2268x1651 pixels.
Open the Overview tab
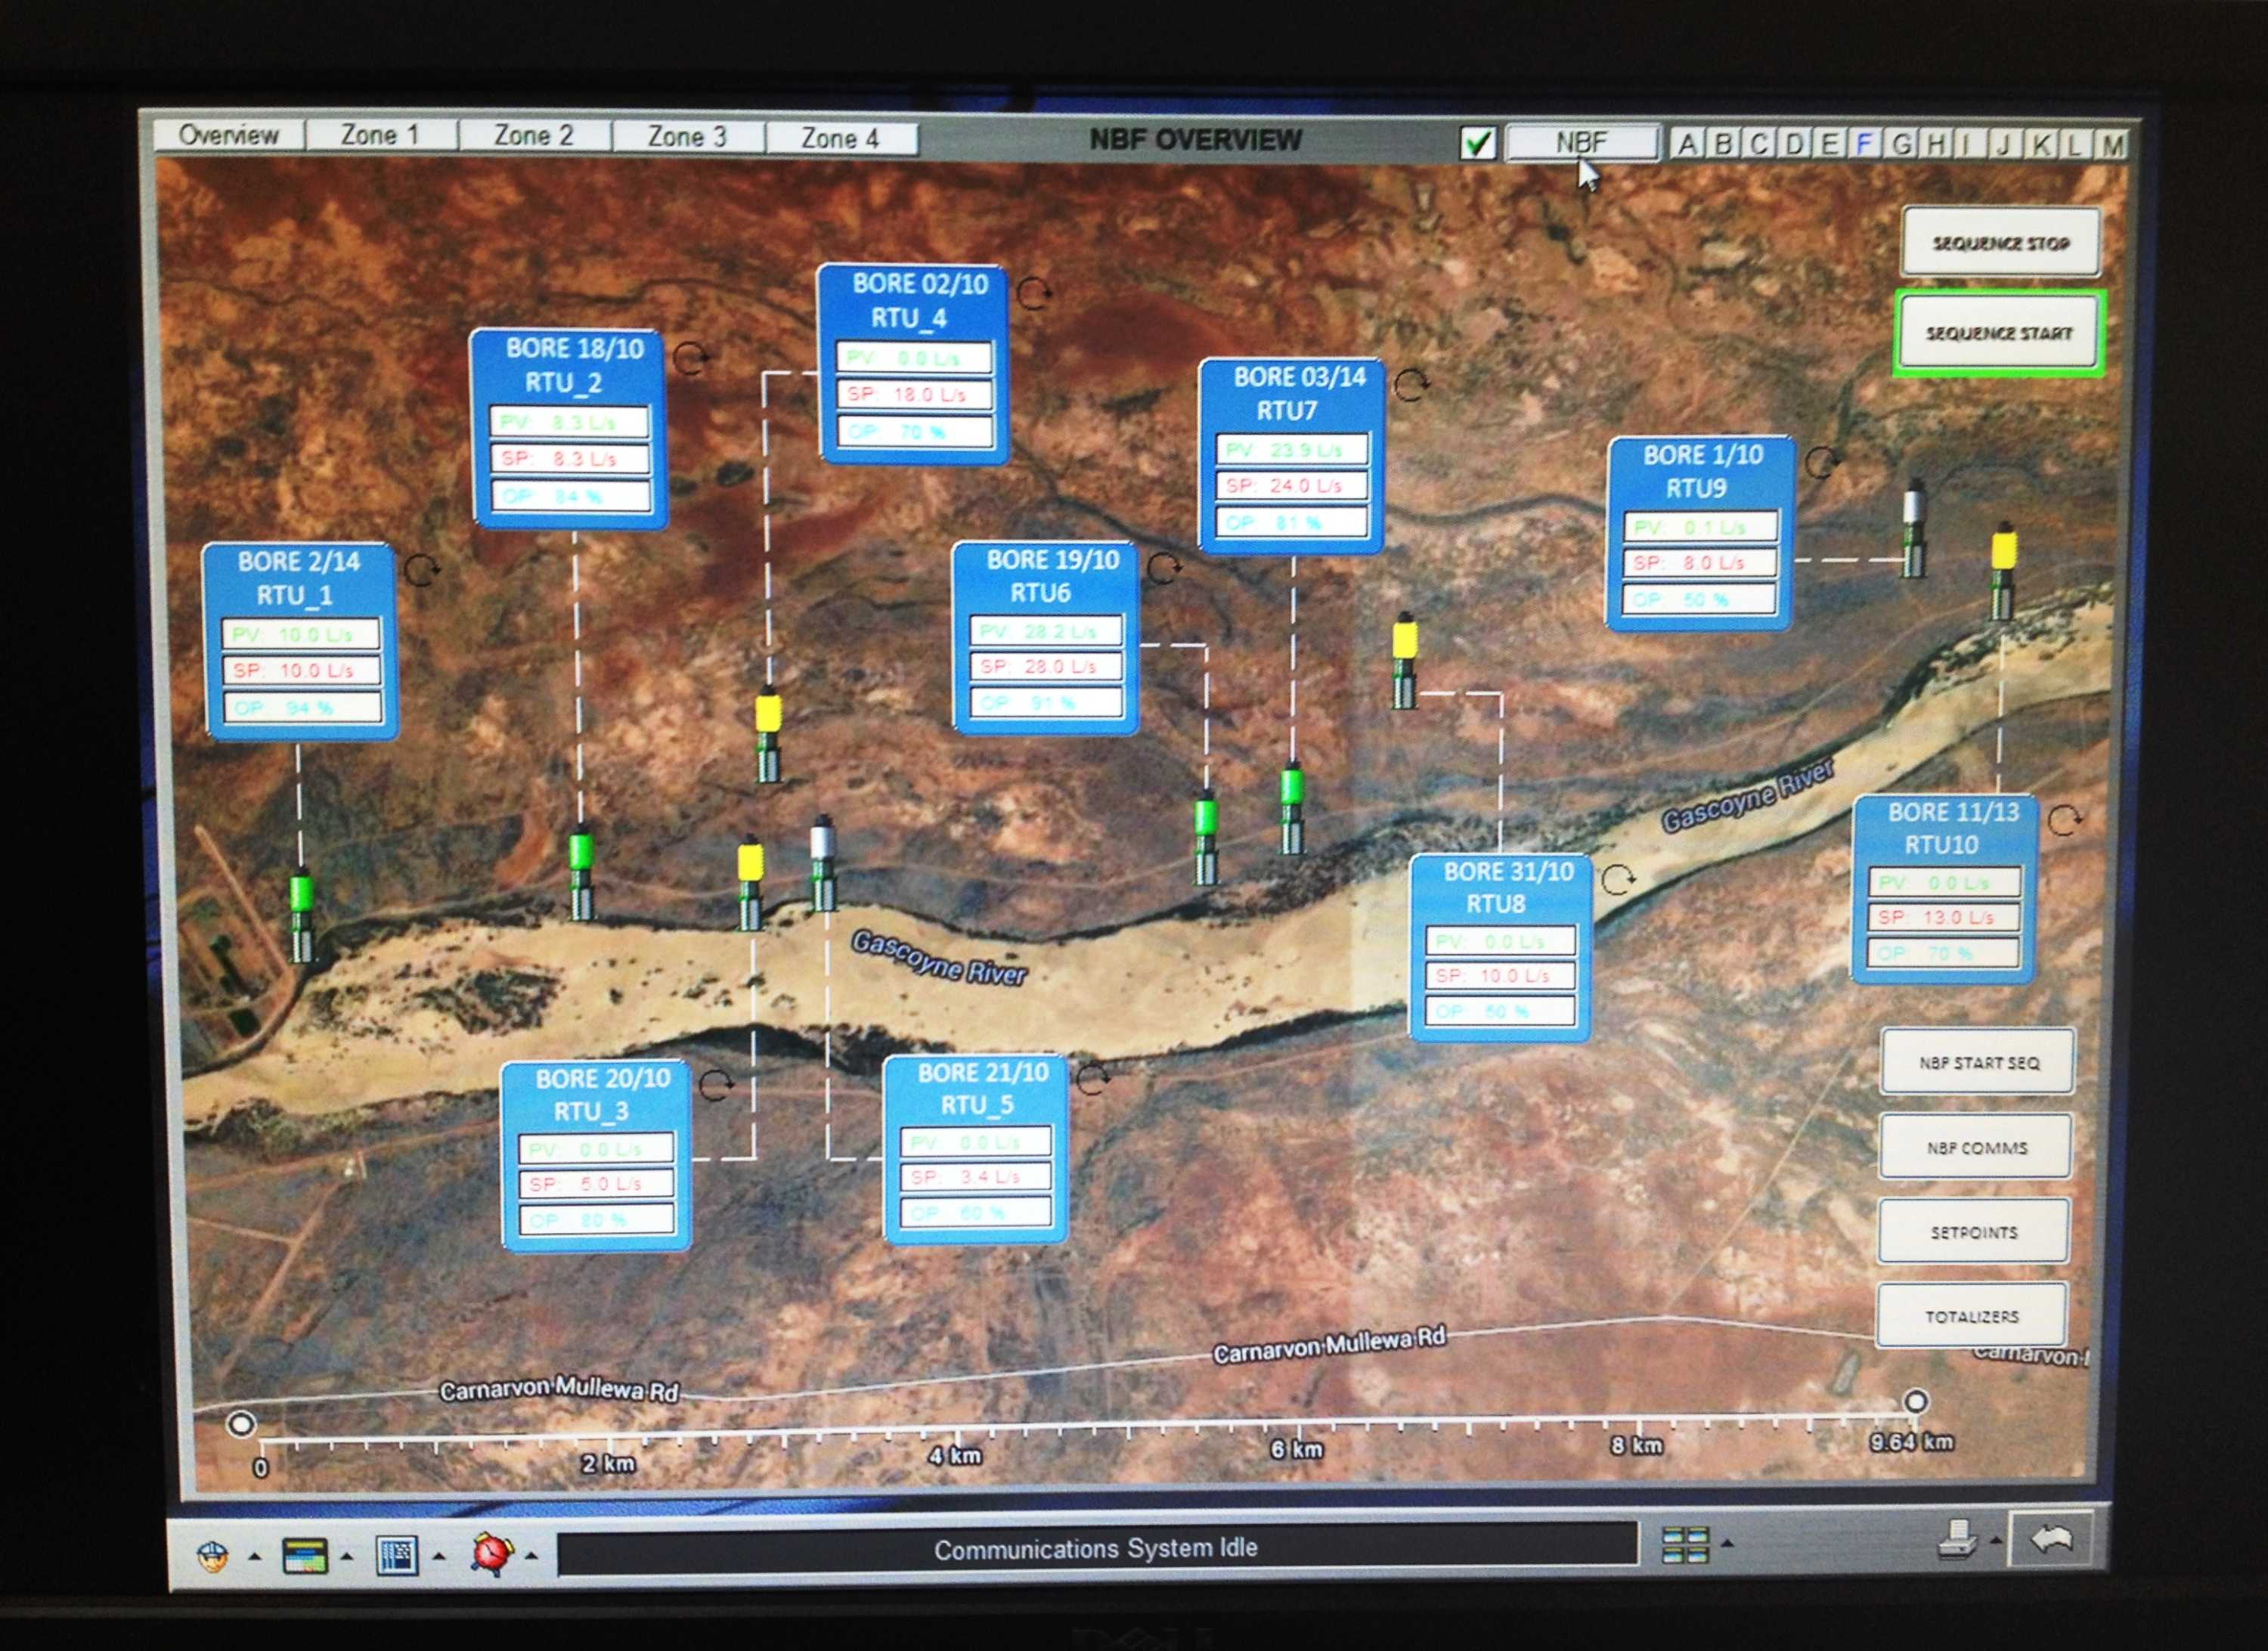[230, 135]
